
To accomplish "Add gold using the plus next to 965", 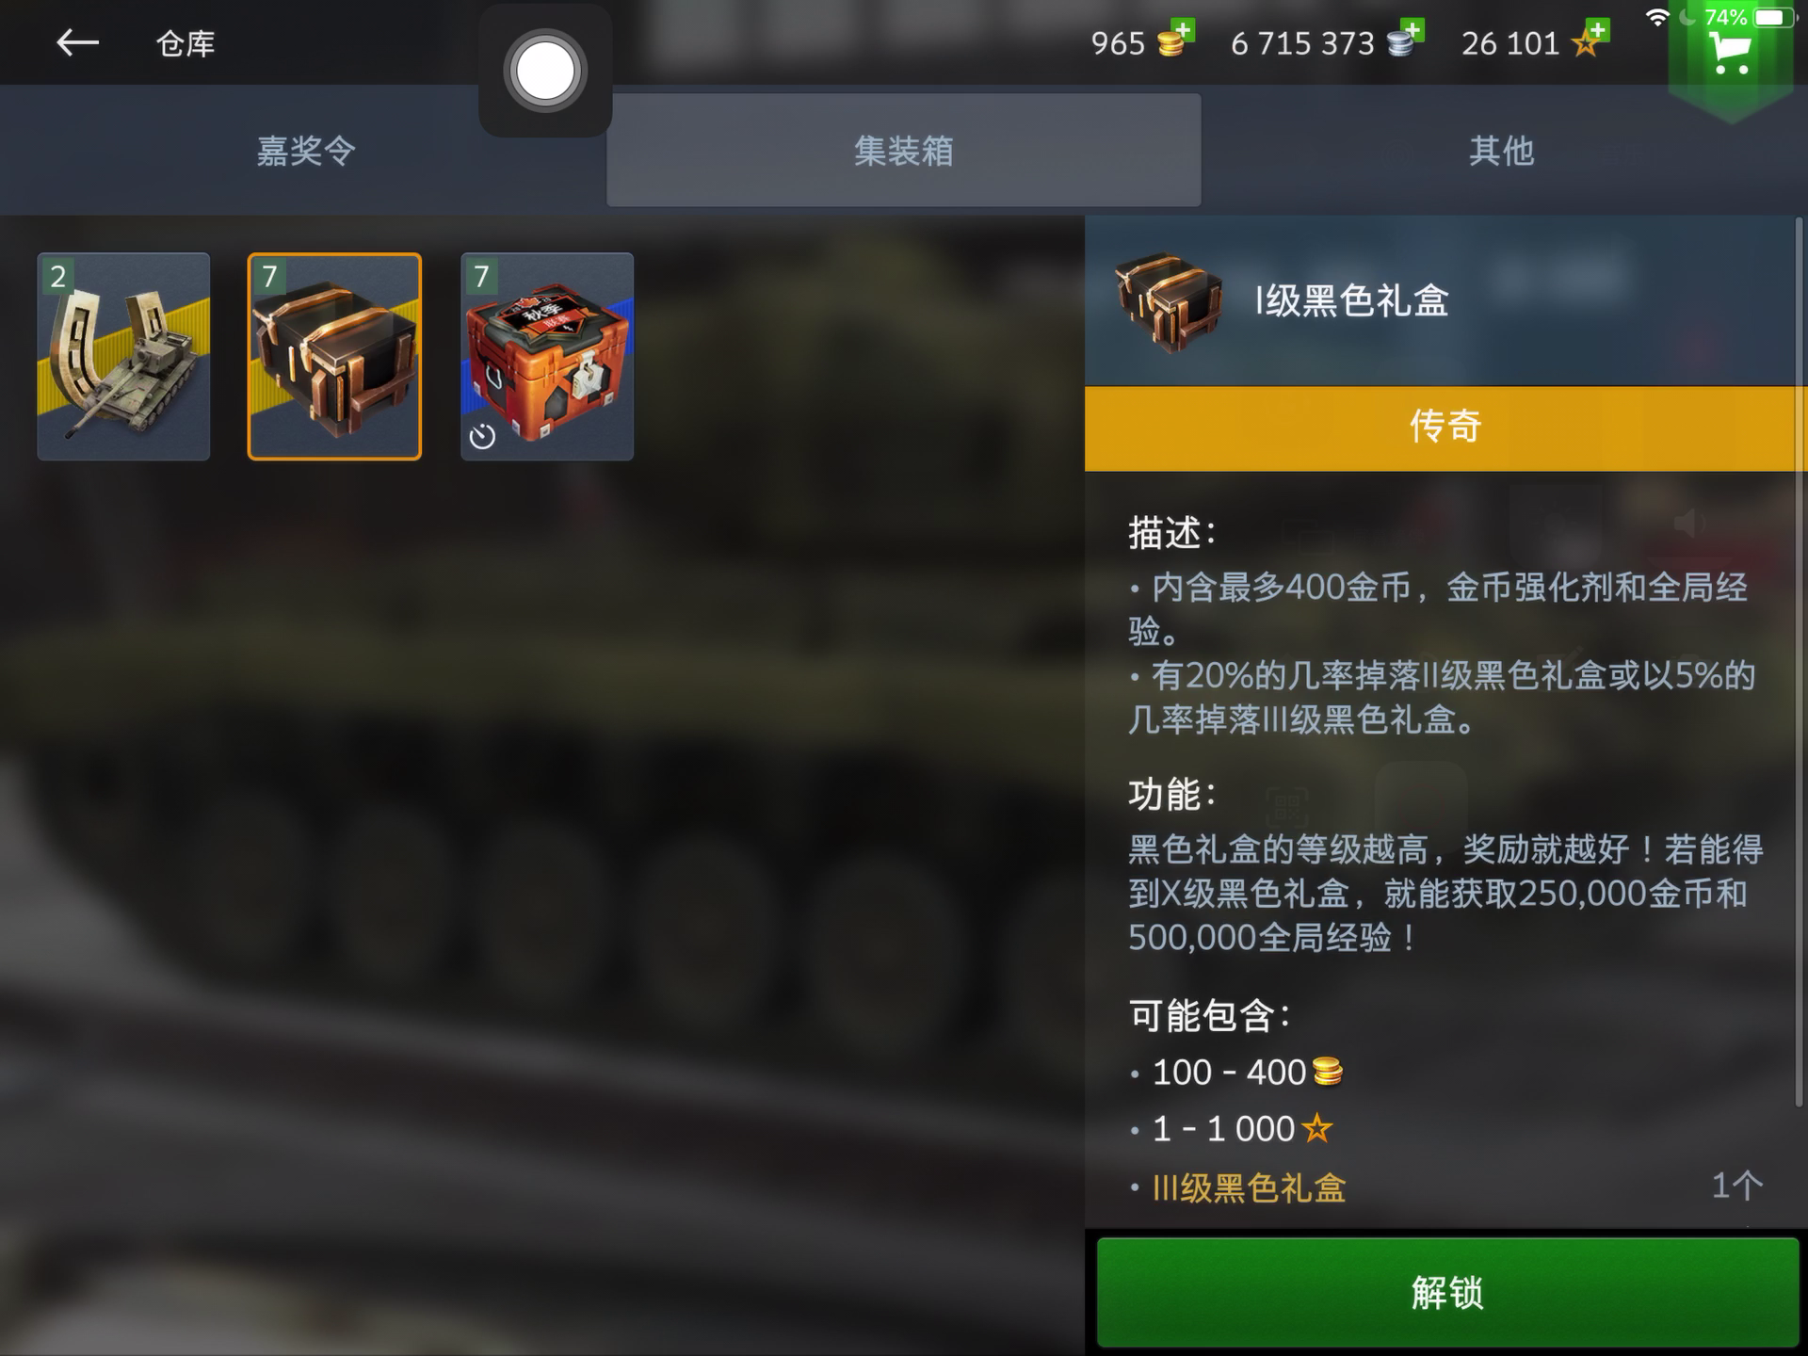I will [1183, 30].
